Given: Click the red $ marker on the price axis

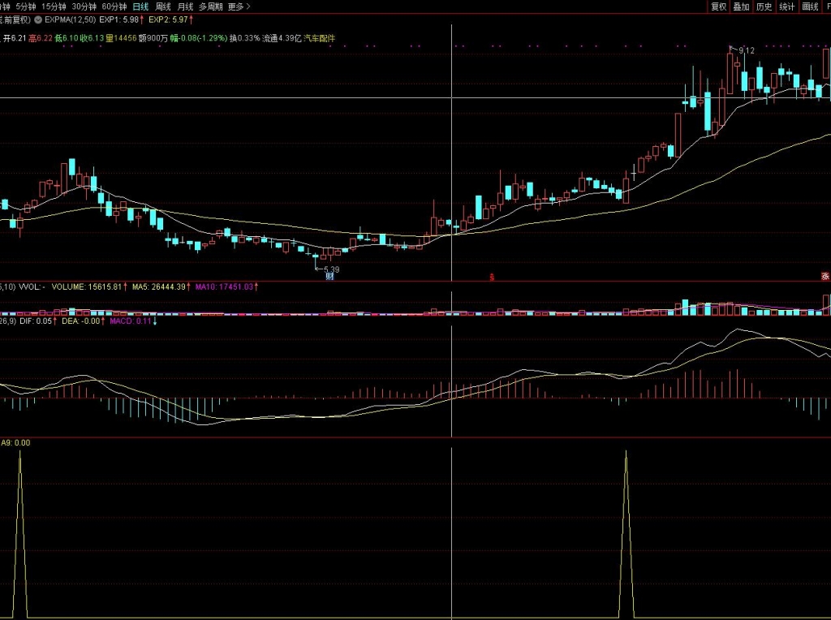Looking at the screenshot, I should pyautogui.click(x=492, y=277).
